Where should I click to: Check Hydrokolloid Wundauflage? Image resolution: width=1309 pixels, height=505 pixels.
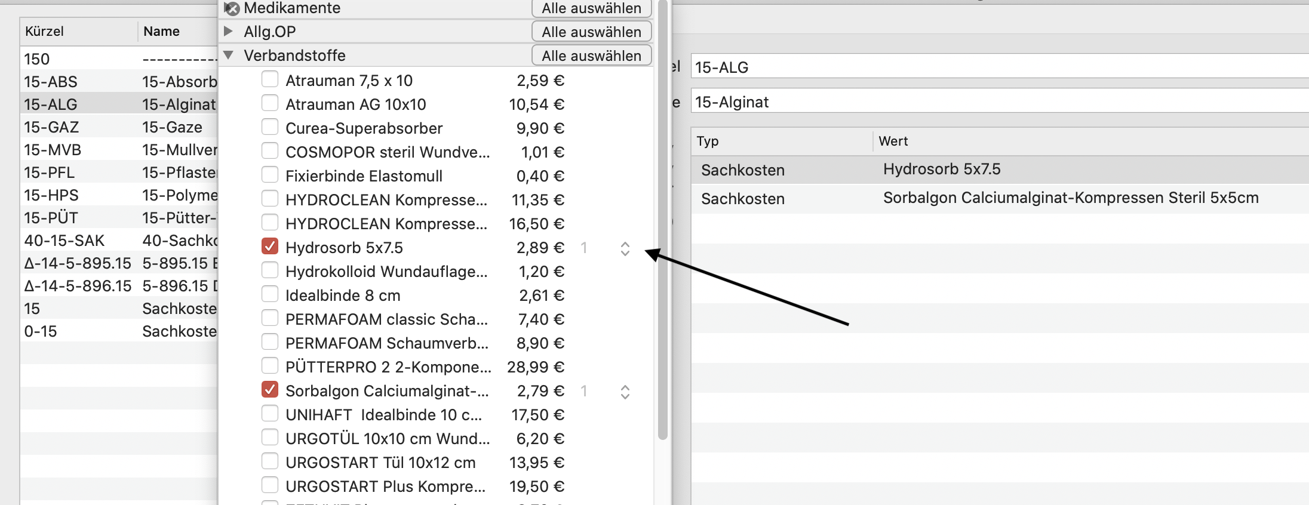[x=270, y=270]
